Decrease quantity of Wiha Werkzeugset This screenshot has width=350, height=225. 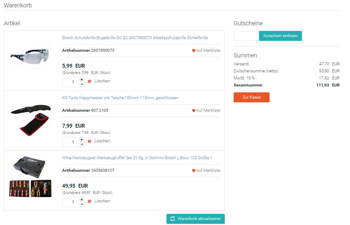[82, 204]
